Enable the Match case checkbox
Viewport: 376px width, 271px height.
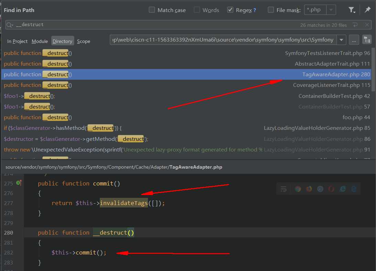tap(152, 10)
